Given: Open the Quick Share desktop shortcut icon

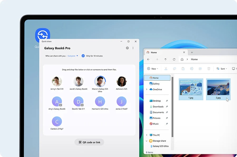Looking at the screenshot, I should [x=42, y=34].
